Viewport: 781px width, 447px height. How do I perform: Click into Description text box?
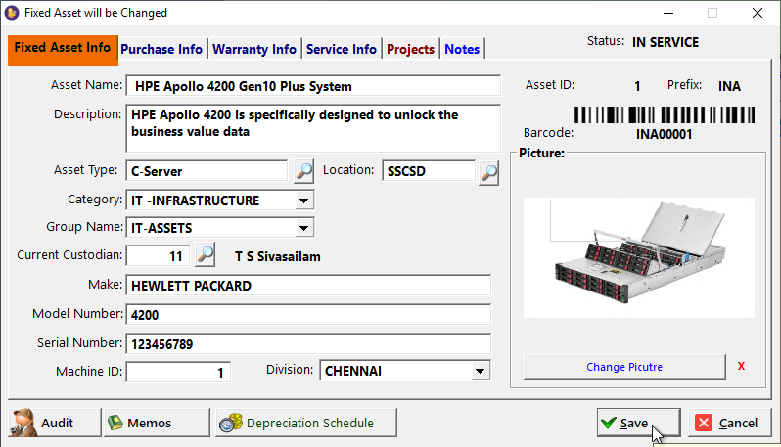coord(313,128)
